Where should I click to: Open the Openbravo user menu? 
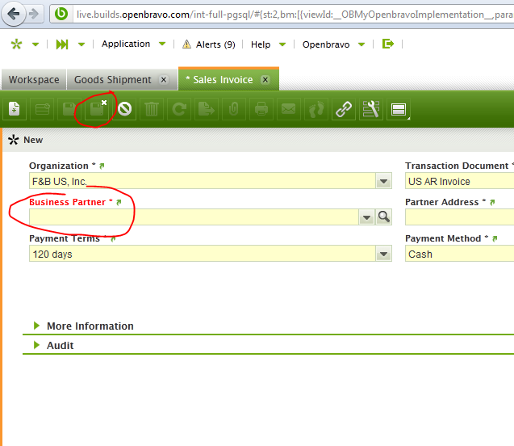pos(326,44)
